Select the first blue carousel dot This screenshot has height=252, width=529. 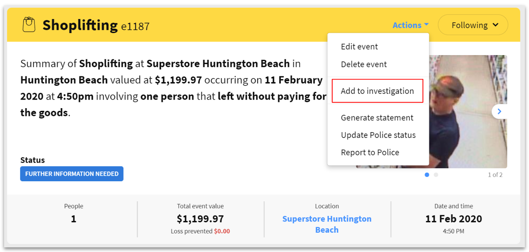pyautogui.click(x=427, y=175)
